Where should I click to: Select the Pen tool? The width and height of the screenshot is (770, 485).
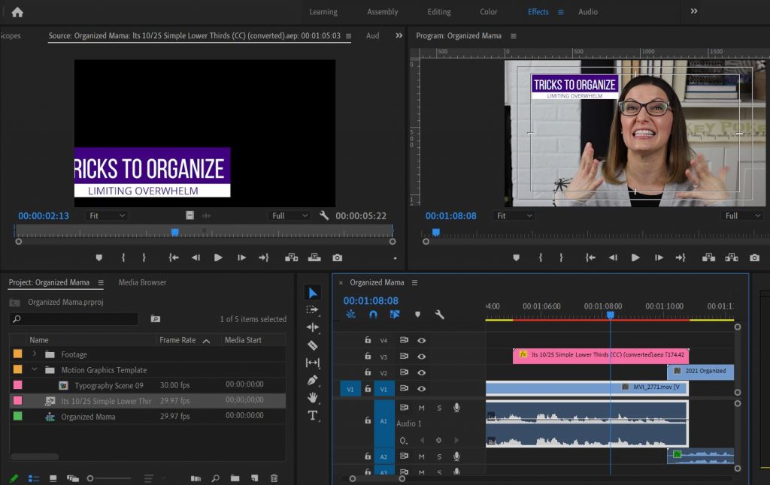tap(312, 380)
